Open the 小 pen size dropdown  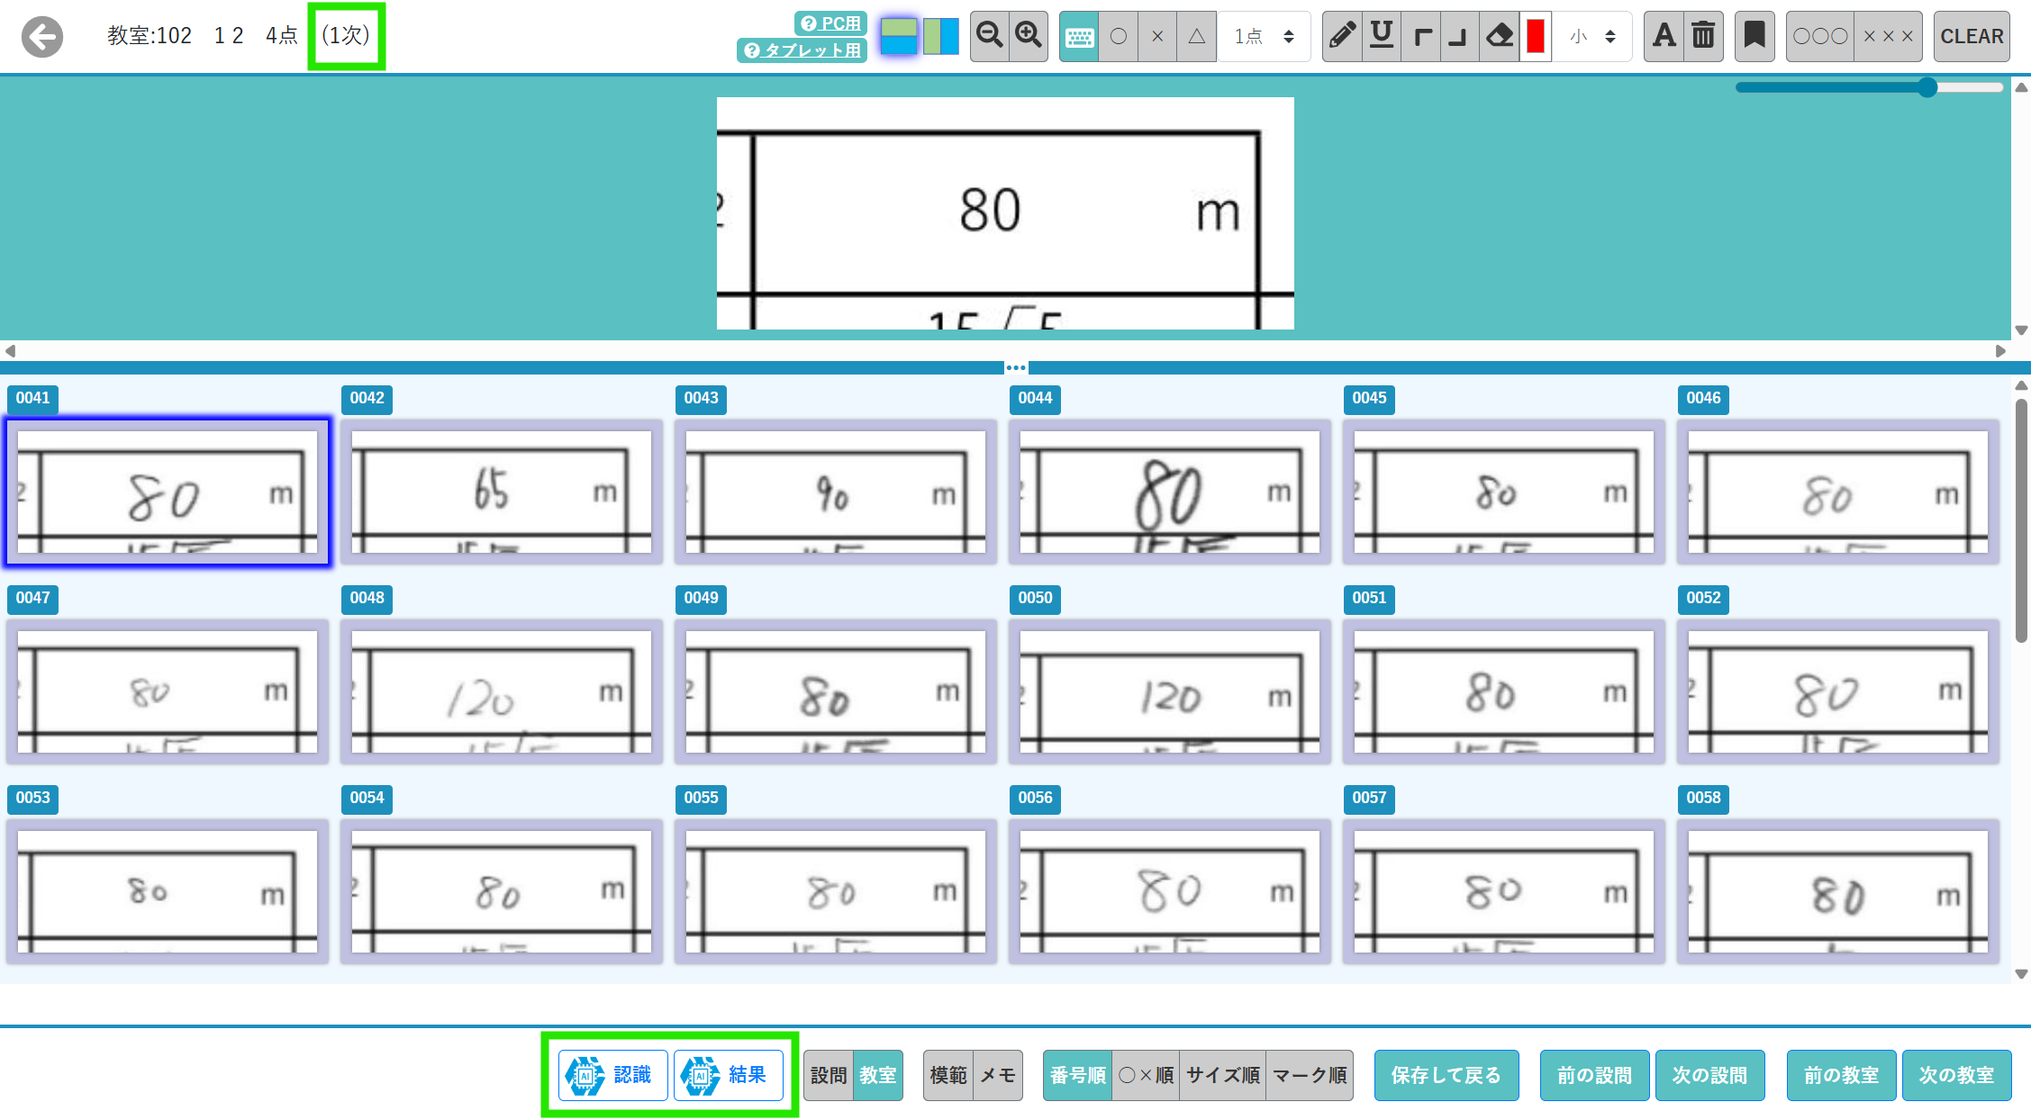pyautogui.click(x=1592, y=37)
